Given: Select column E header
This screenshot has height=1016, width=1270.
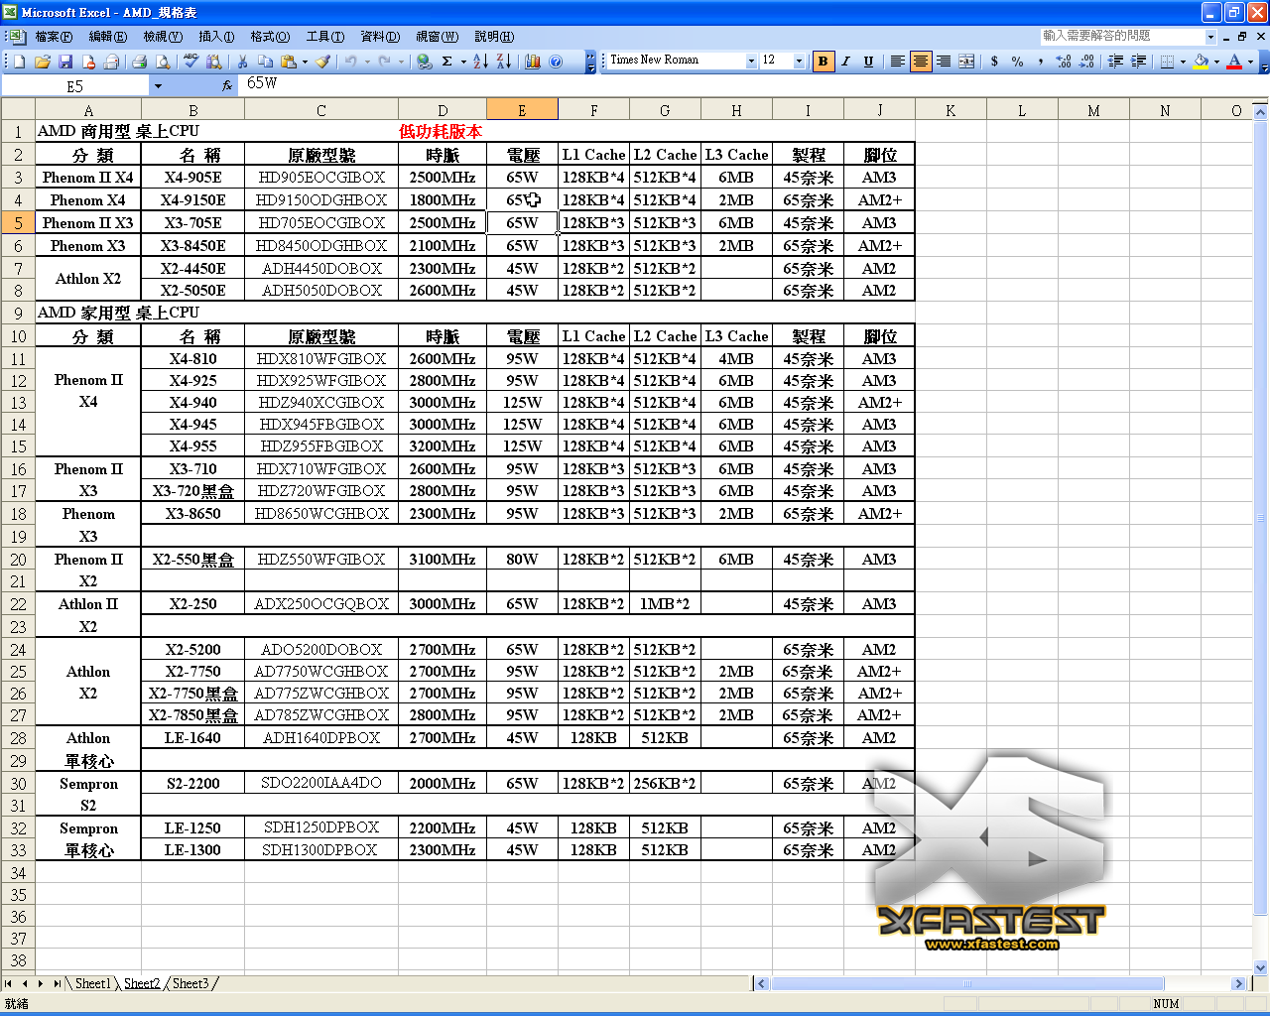Looking at the screenshot, I should 522,110.
